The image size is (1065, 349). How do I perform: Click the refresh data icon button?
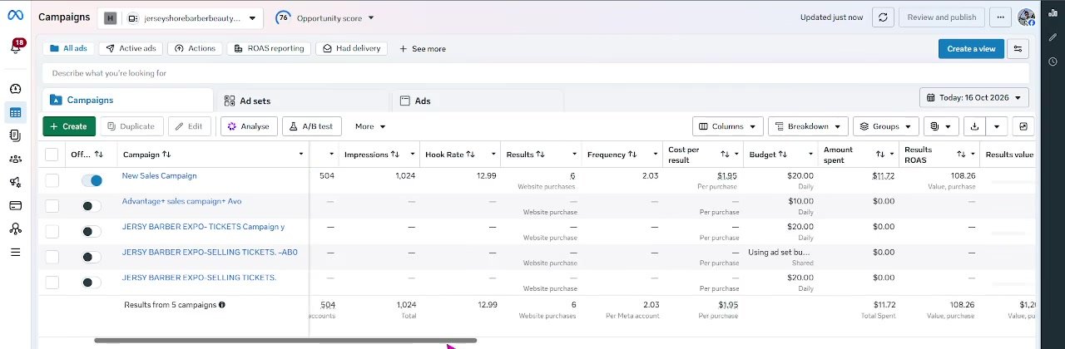[x=884, y=17]
